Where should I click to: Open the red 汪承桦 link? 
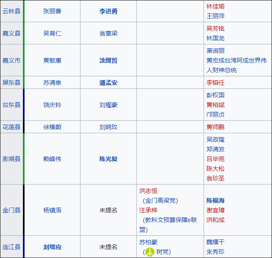tap(148, 210)
